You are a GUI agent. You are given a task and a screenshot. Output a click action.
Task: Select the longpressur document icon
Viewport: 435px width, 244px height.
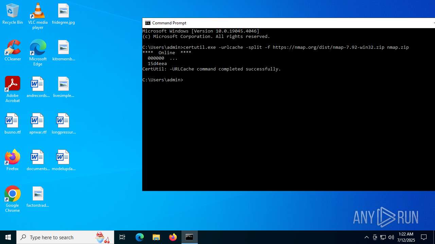click(x=63, y=124)
